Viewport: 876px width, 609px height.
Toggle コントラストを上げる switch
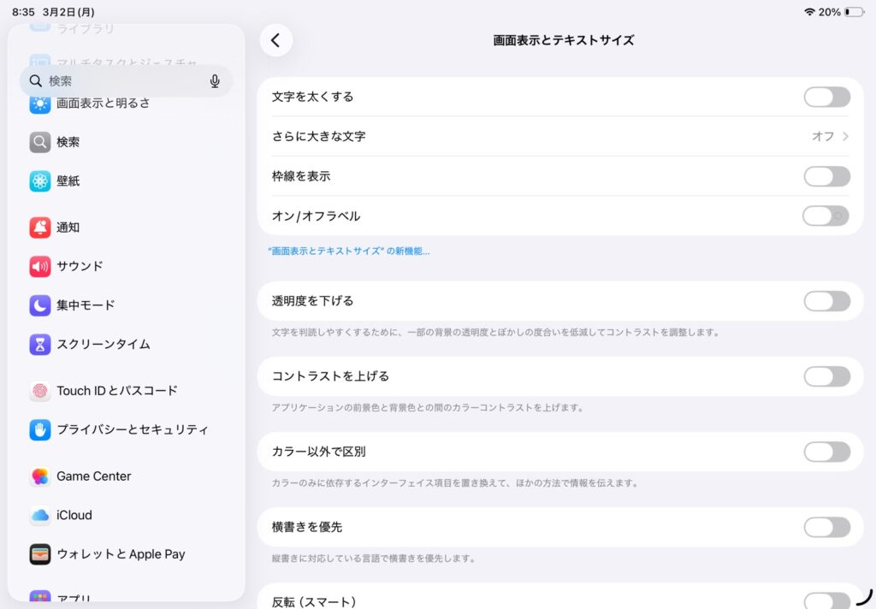[x=826, y=376]
